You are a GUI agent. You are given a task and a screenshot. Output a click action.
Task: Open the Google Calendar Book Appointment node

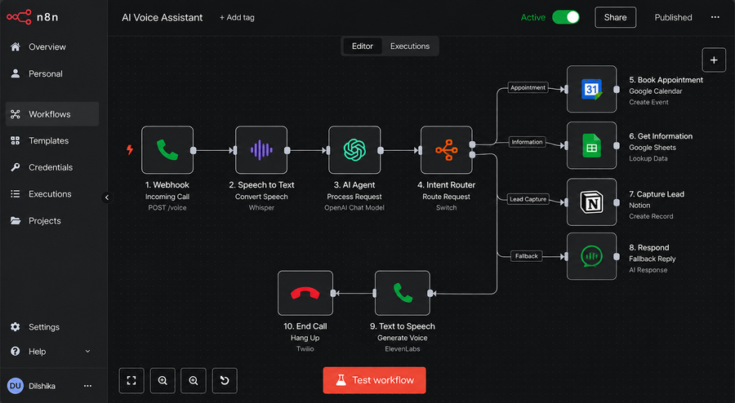point(591,89)
